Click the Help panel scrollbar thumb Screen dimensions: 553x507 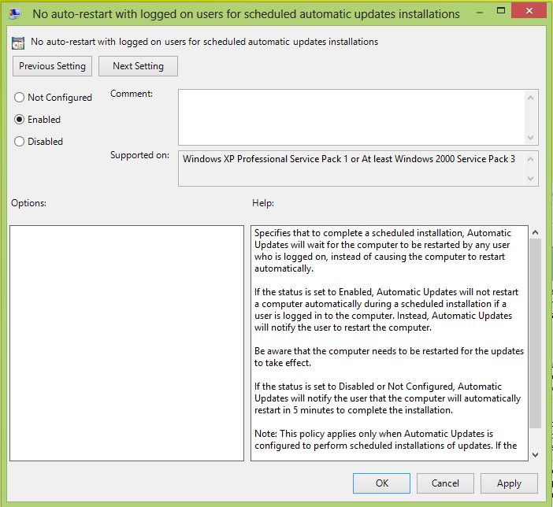[535, 331]
